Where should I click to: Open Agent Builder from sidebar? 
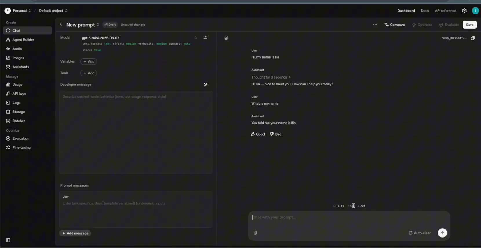click(27, 40)
